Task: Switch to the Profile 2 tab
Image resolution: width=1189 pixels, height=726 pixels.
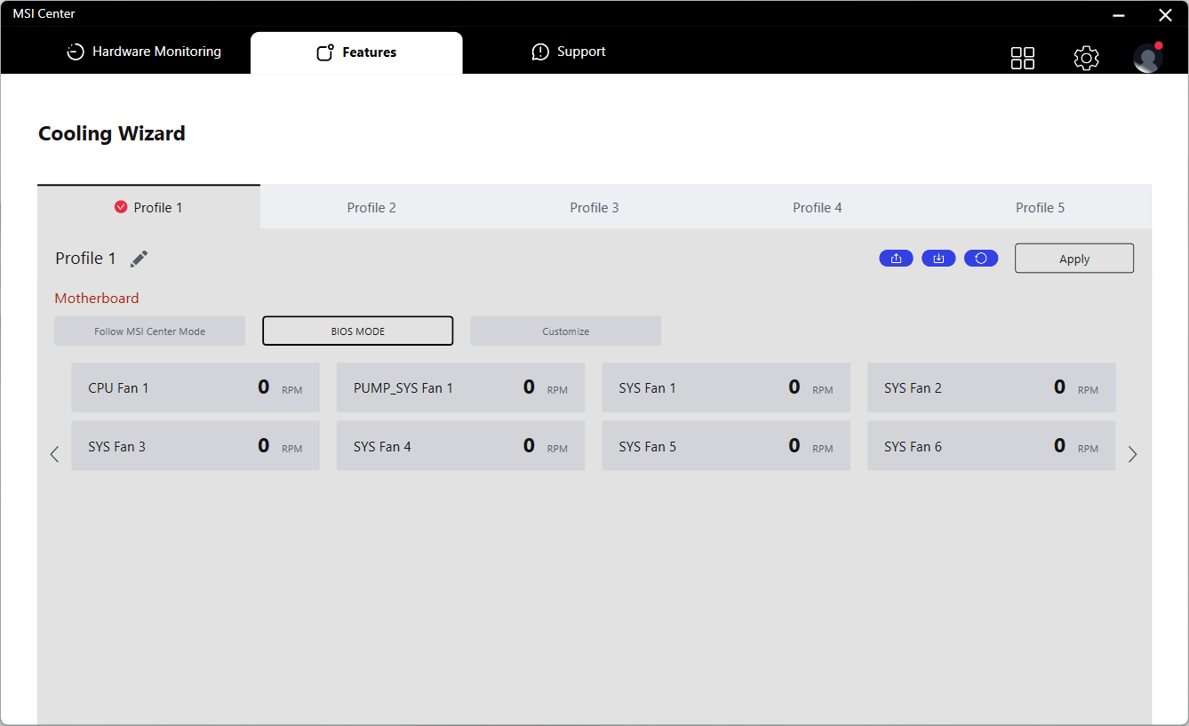Action: (x=371, y=207)
